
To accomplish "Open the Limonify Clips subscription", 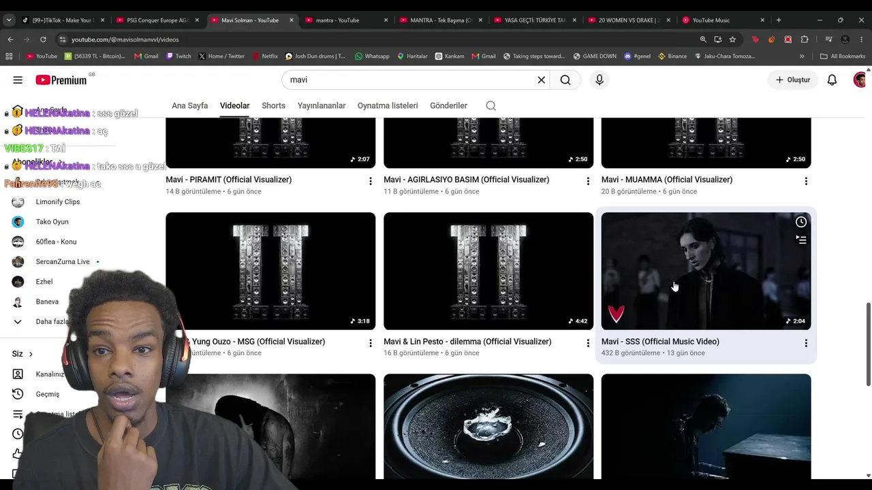I will (x=57, y=202).
